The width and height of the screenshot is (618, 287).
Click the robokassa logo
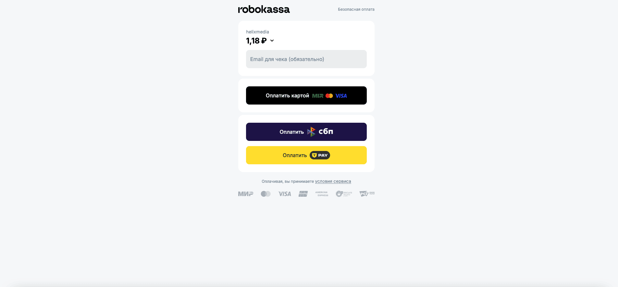click(264, 9)
